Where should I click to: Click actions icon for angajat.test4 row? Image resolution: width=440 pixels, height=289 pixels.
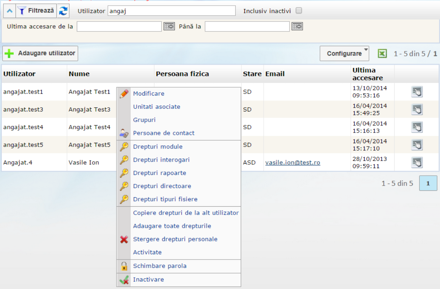click(x=417, y=127)
